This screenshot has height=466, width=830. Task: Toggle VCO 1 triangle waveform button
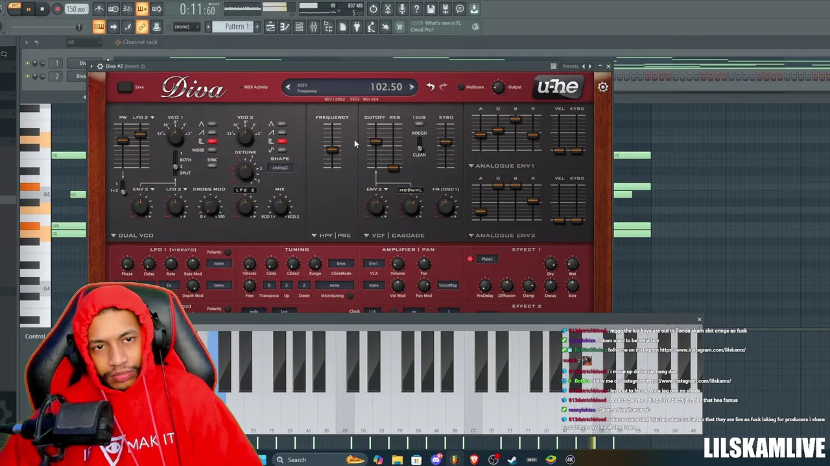click(211, 124)
